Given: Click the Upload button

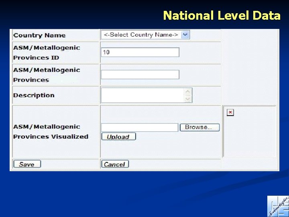Looking at the screenshot, I should point(118,137).
